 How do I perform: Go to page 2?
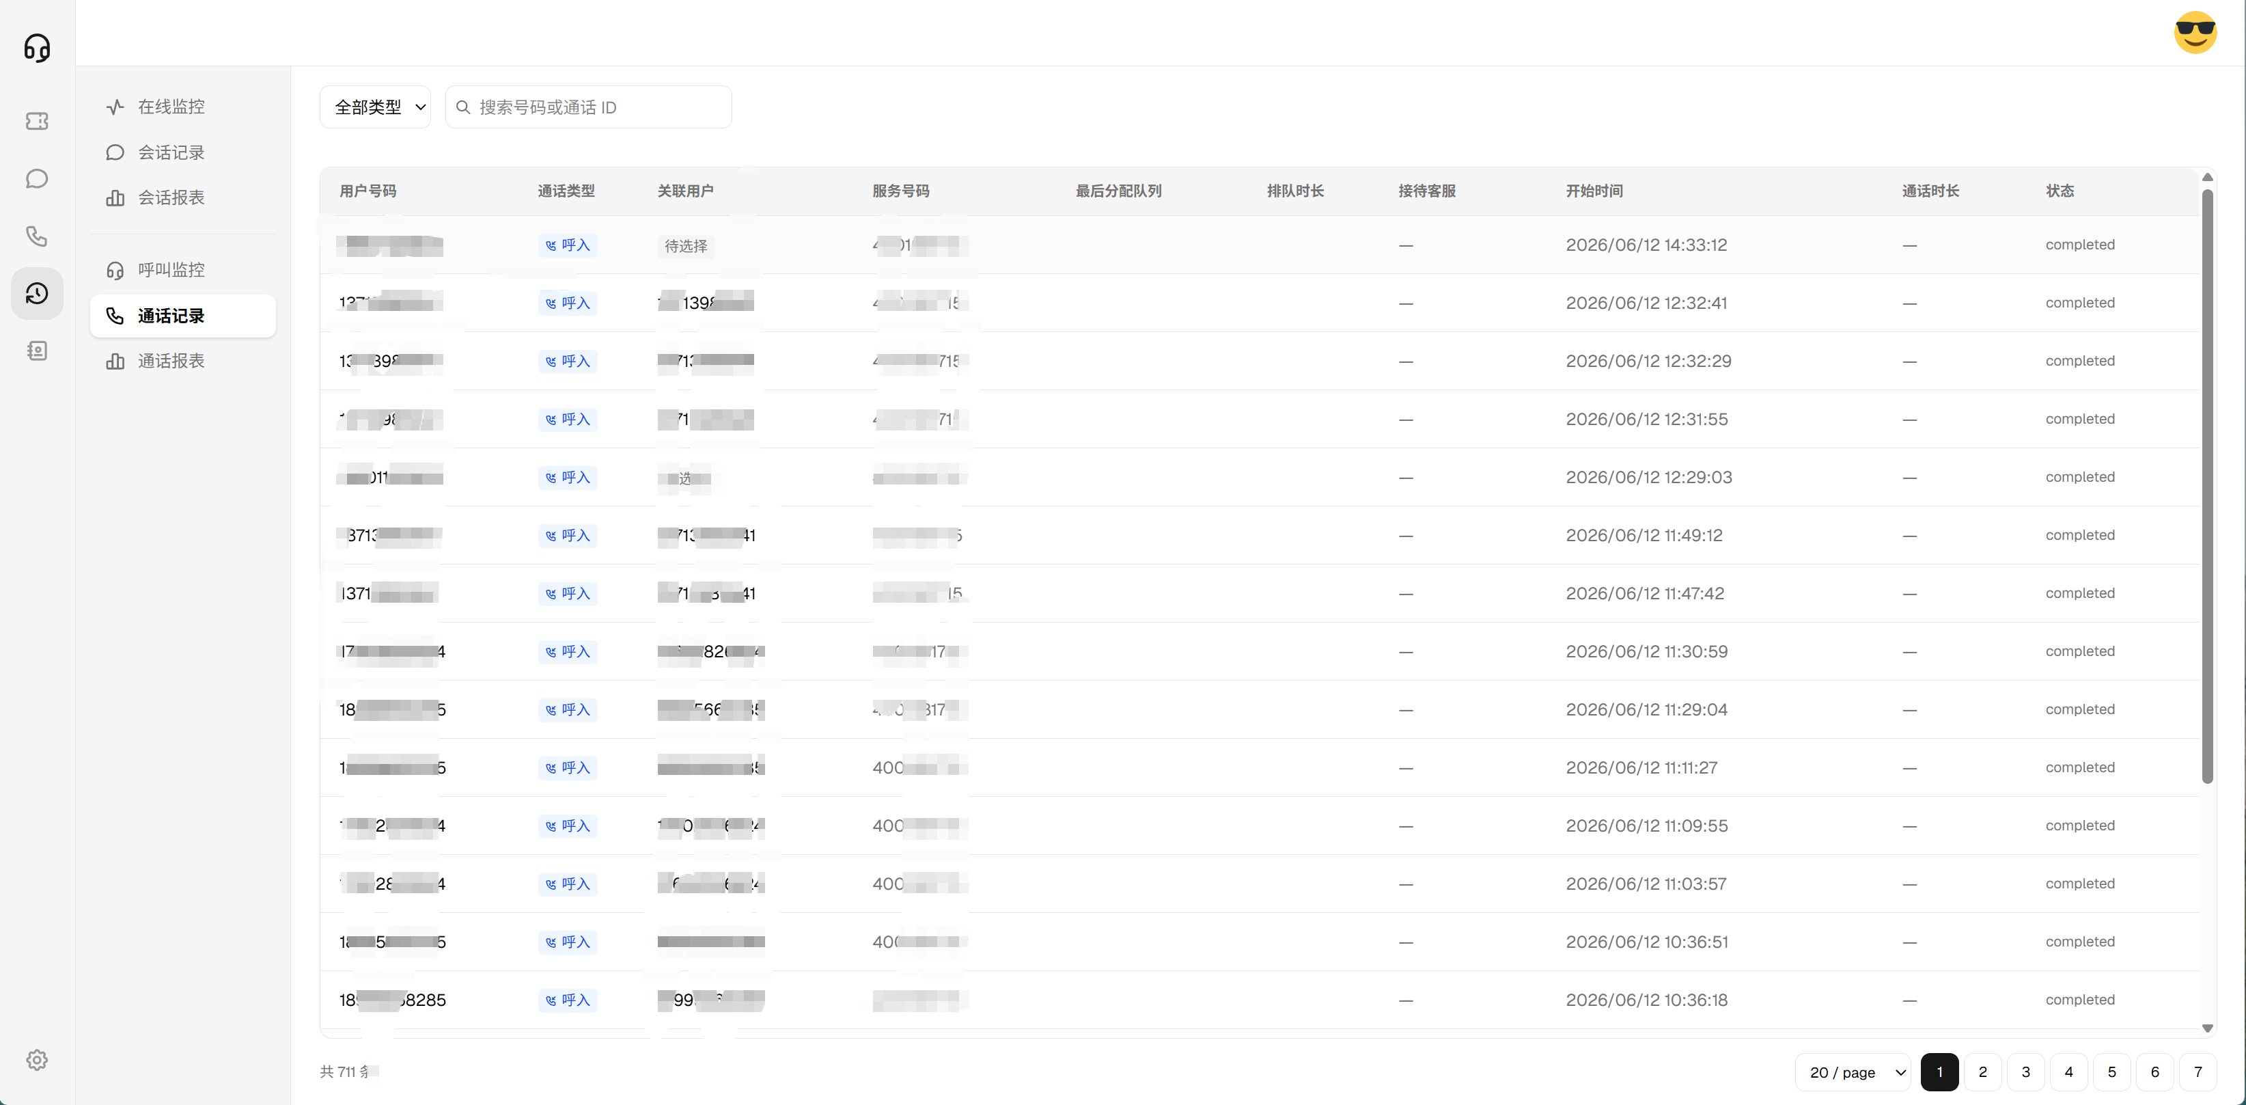[x=1983, y=1072]
